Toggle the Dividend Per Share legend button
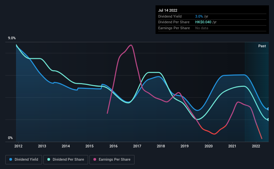 coord(66,160)
